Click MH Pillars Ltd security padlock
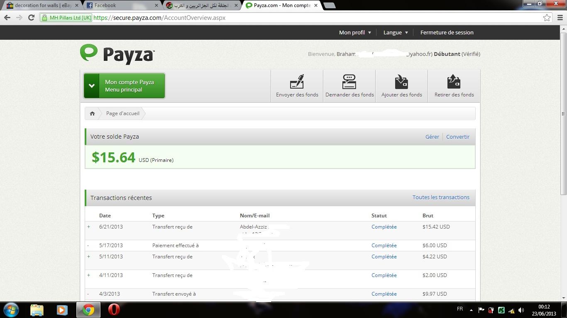Screen dimensions: 567x318 click(45, 18)
